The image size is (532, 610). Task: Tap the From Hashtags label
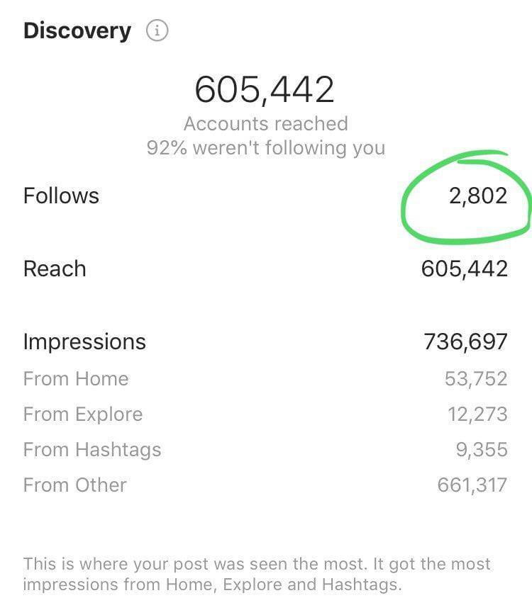click(92, 450)
